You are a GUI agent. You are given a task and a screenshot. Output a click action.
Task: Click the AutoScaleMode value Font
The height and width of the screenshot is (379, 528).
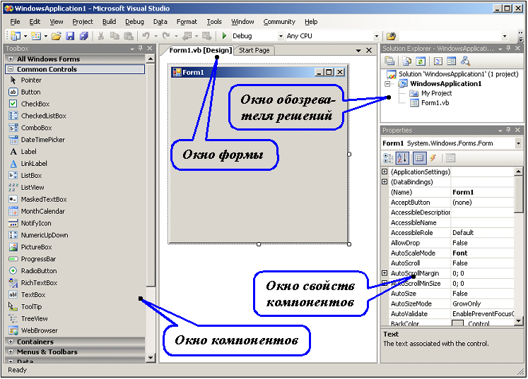459,253
